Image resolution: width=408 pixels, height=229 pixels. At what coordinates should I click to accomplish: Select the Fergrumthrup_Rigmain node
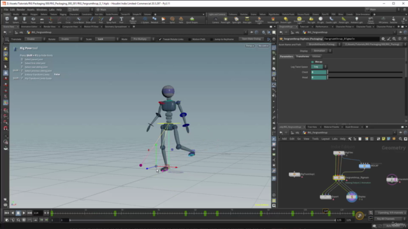point(339,178)
